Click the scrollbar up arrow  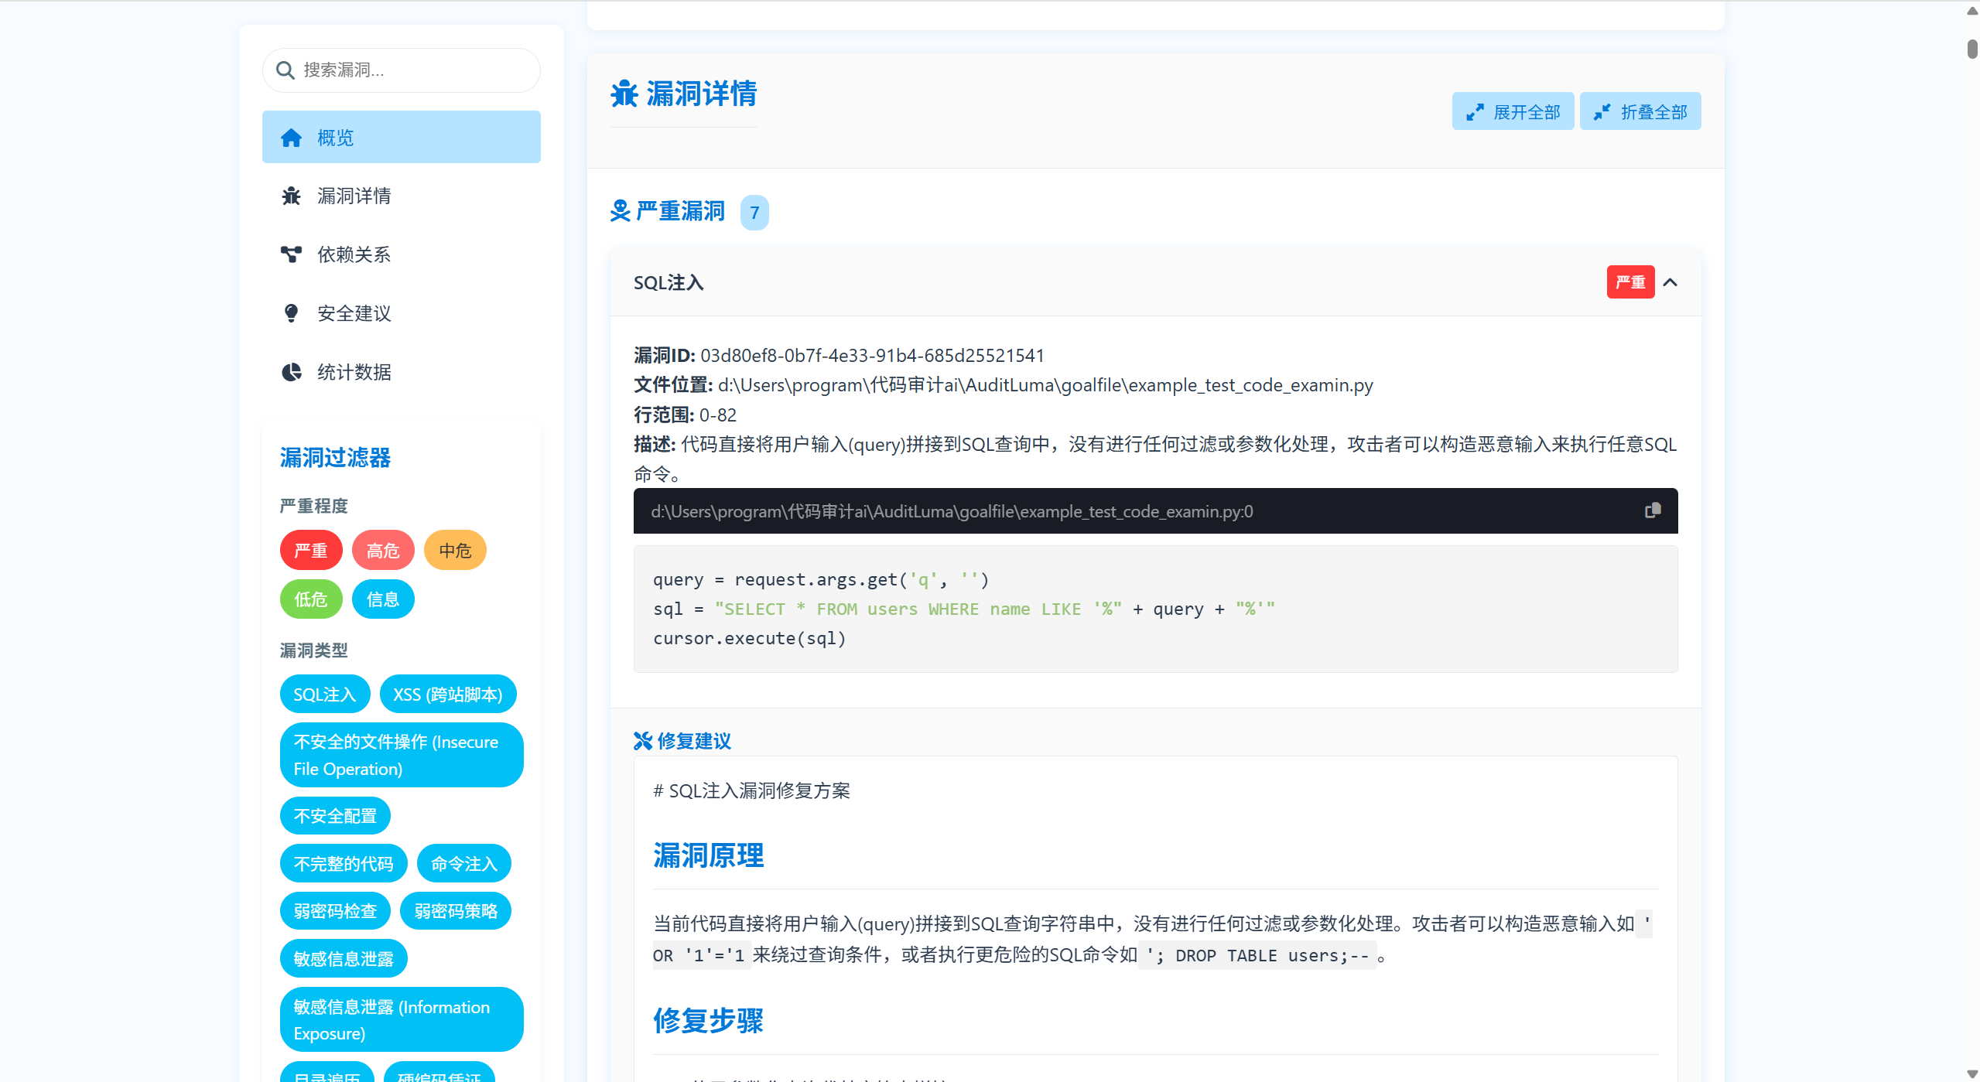(x=1972, y=11)
